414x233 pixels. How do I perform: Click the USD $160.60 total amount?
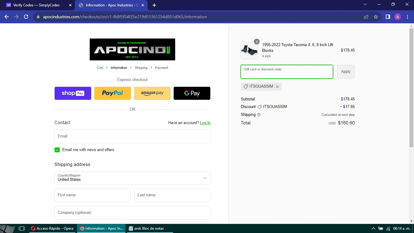click(342, 123)
